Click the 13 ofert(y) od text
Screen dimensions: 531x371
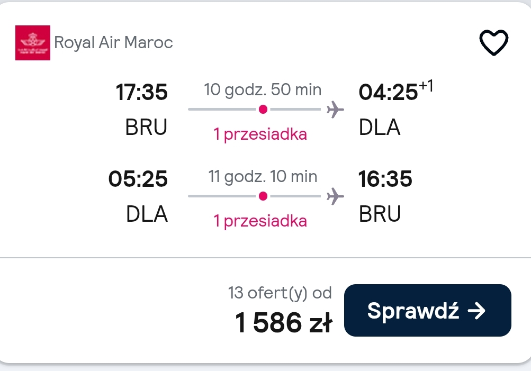click(280, 293)
